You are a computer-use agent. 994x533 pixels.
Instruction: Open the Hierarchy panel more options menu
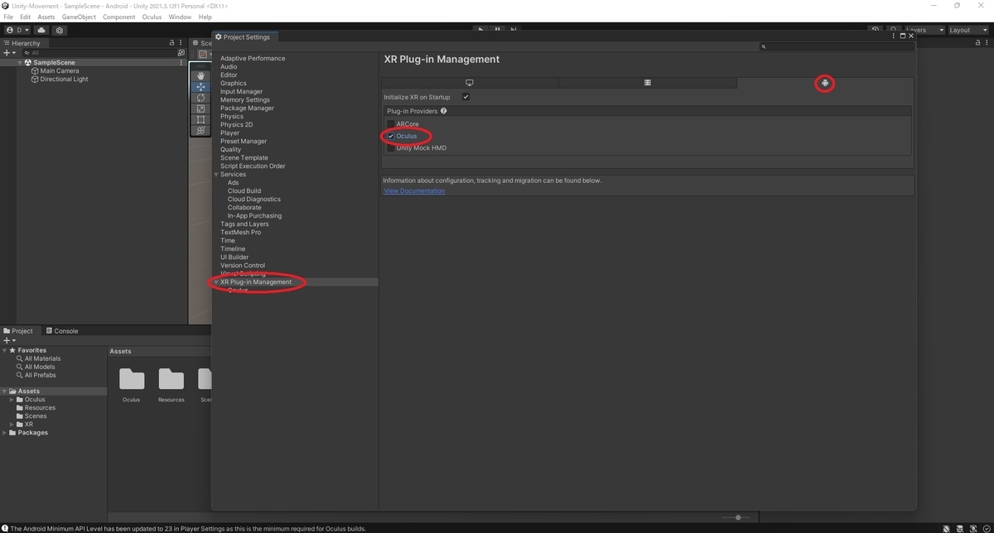pyautogui.click(x=181, y=43)
